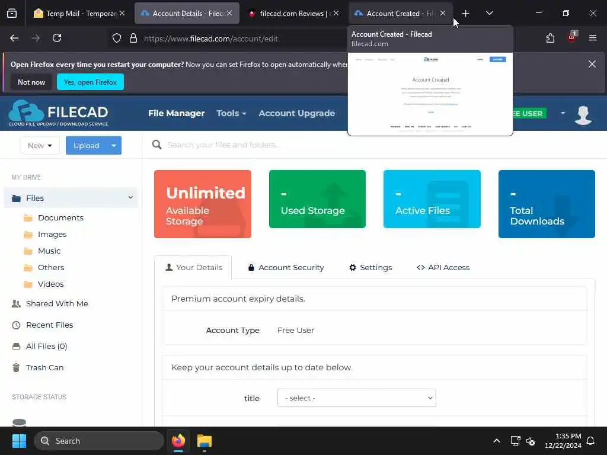The width and height of the screenshot is (607, 455).
Task: Click the uBlock extension icon in toolbar
Action: click(572, 37)
